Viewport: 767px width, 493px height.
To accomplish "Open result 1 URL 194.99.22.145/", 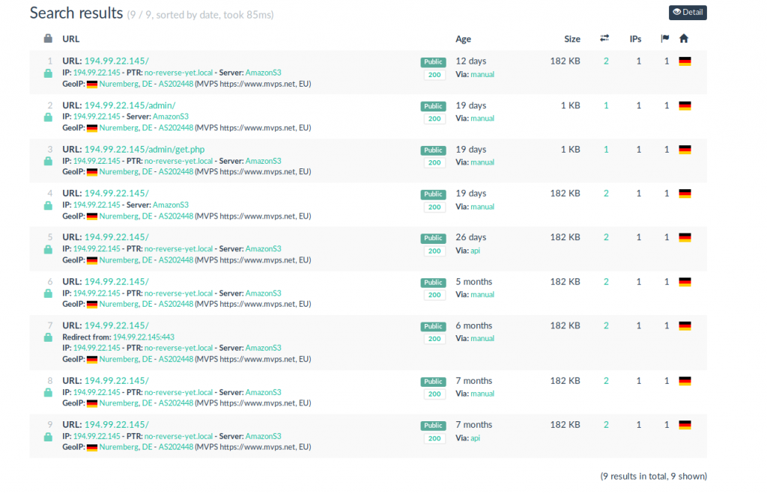I will pos(116,61).
